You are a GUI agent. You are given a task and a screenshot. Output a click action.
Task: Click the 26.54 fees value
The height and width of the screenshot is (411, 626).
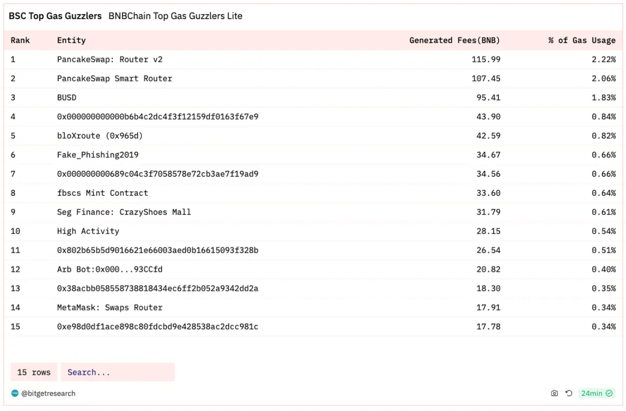tap(489, 250)
